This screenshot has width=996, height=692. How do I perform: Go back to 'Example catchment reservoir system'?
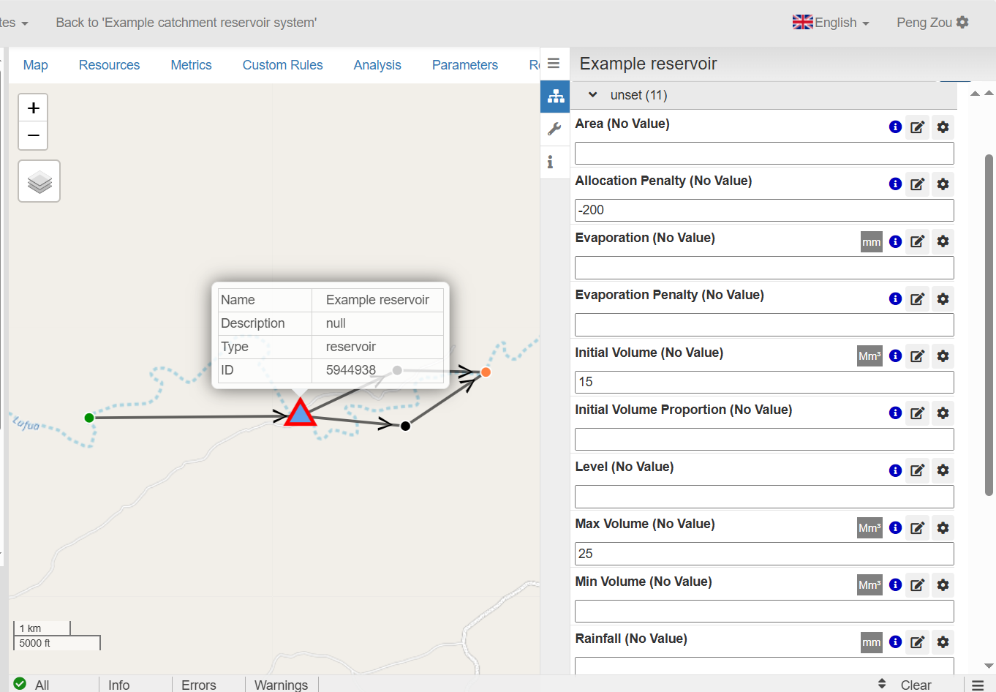186,23
